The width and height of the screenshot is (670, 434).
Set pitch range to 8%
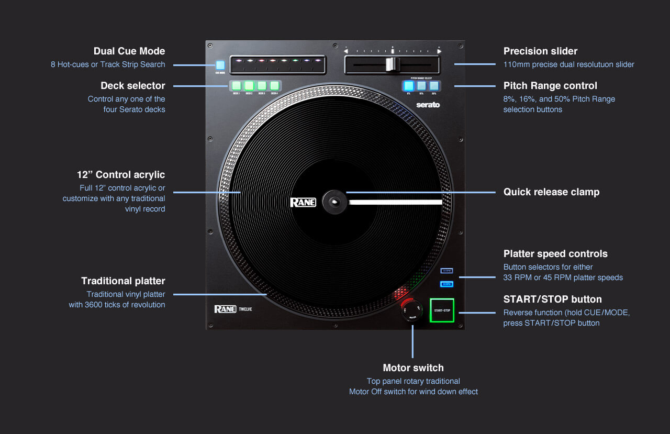tap(408, 86)
